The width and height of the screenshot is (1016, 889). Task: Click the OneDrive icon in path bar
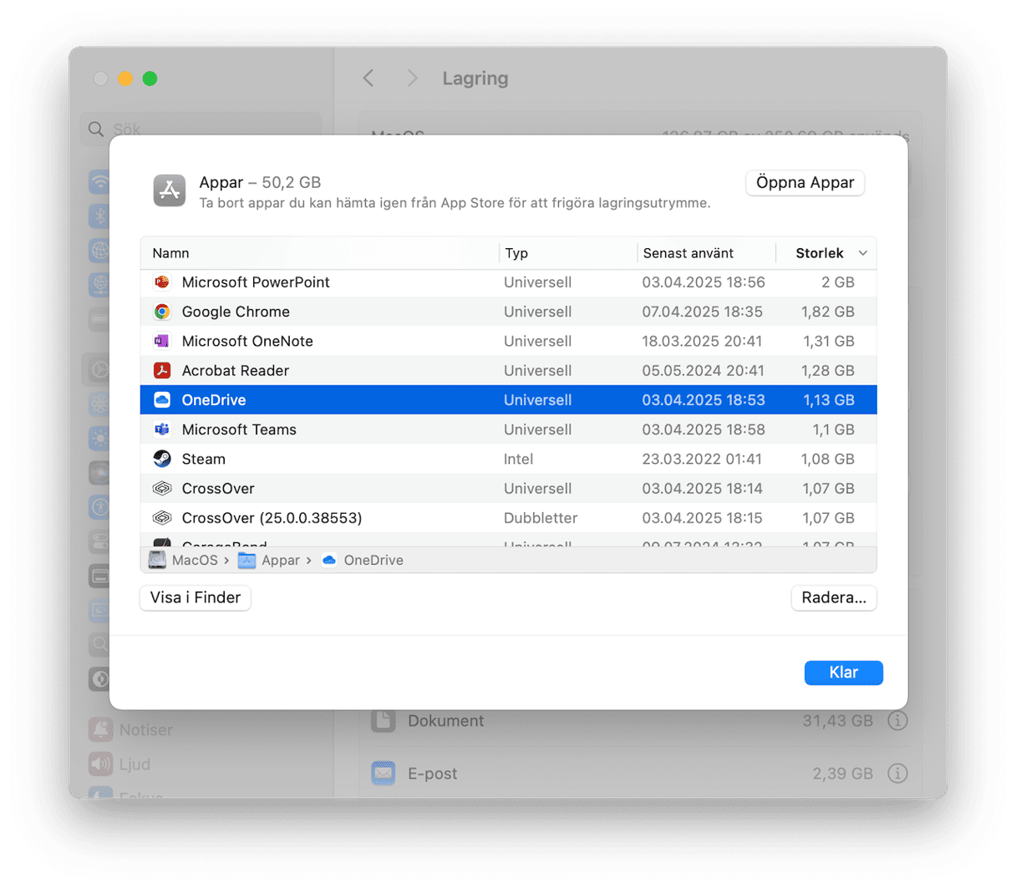click(329, 560)
